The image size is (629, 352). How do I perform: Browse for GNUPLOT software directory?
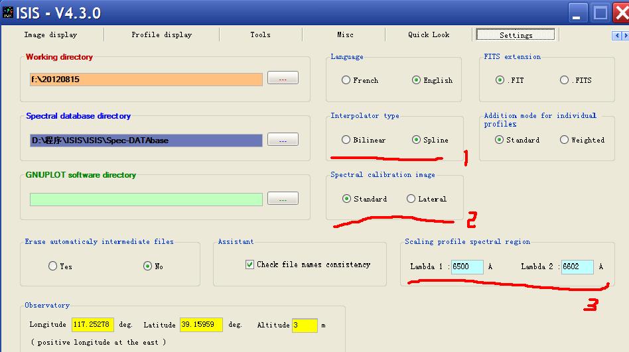[283, 198]
